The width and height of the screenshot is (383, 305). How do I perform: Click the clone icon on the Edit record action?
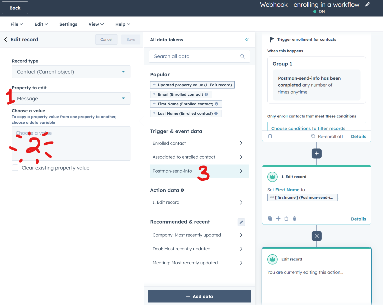270,218
